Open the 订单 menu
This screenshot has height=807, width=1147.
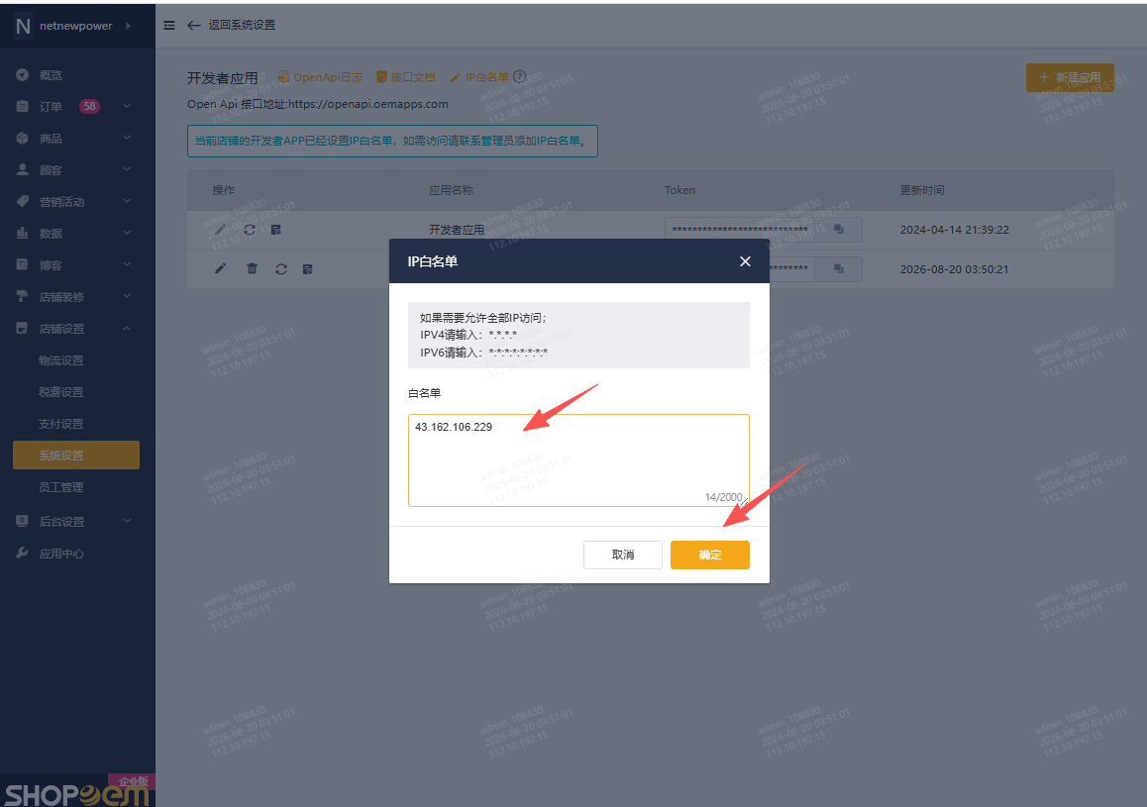(51, 107)
